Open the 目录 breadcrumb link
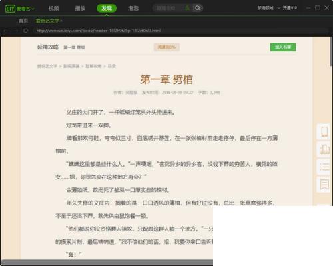Image resolution: width=333 pixels, height=266 pixels. coord(112,66)
